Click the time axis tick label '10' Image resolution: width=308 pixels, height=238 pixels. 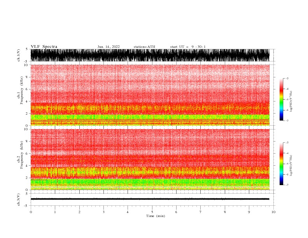[273, 212]
